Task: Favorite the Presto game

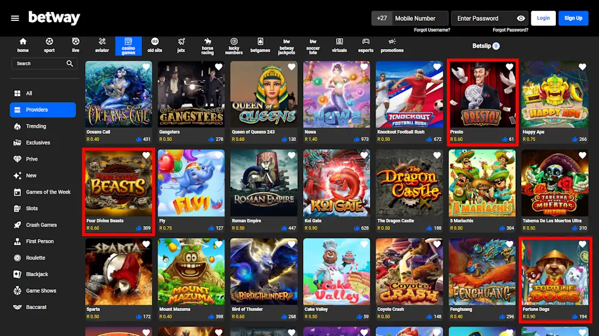Action: click(510, 67)
